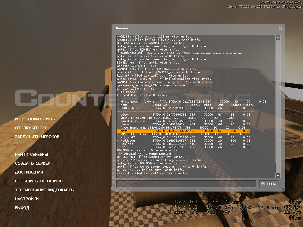Click the 911 row in rates list
The image size is (303, 227).
pyautogui.click(x=185, y=147)
